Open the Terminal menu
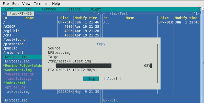 (x=41, y=4)
